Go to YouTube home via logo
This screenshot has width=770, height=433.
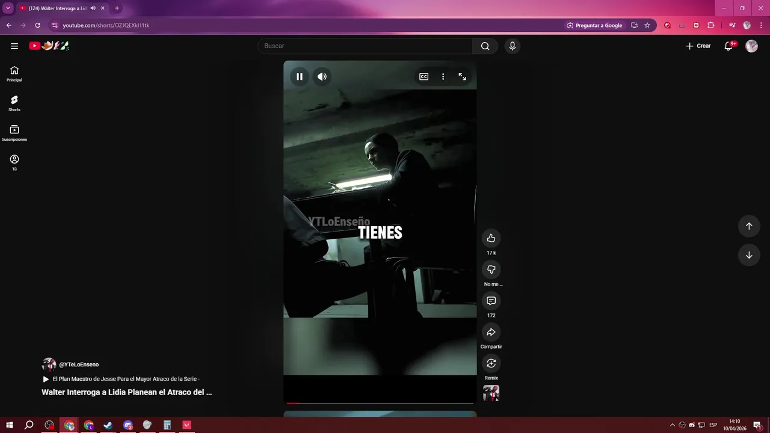(49, 46)
